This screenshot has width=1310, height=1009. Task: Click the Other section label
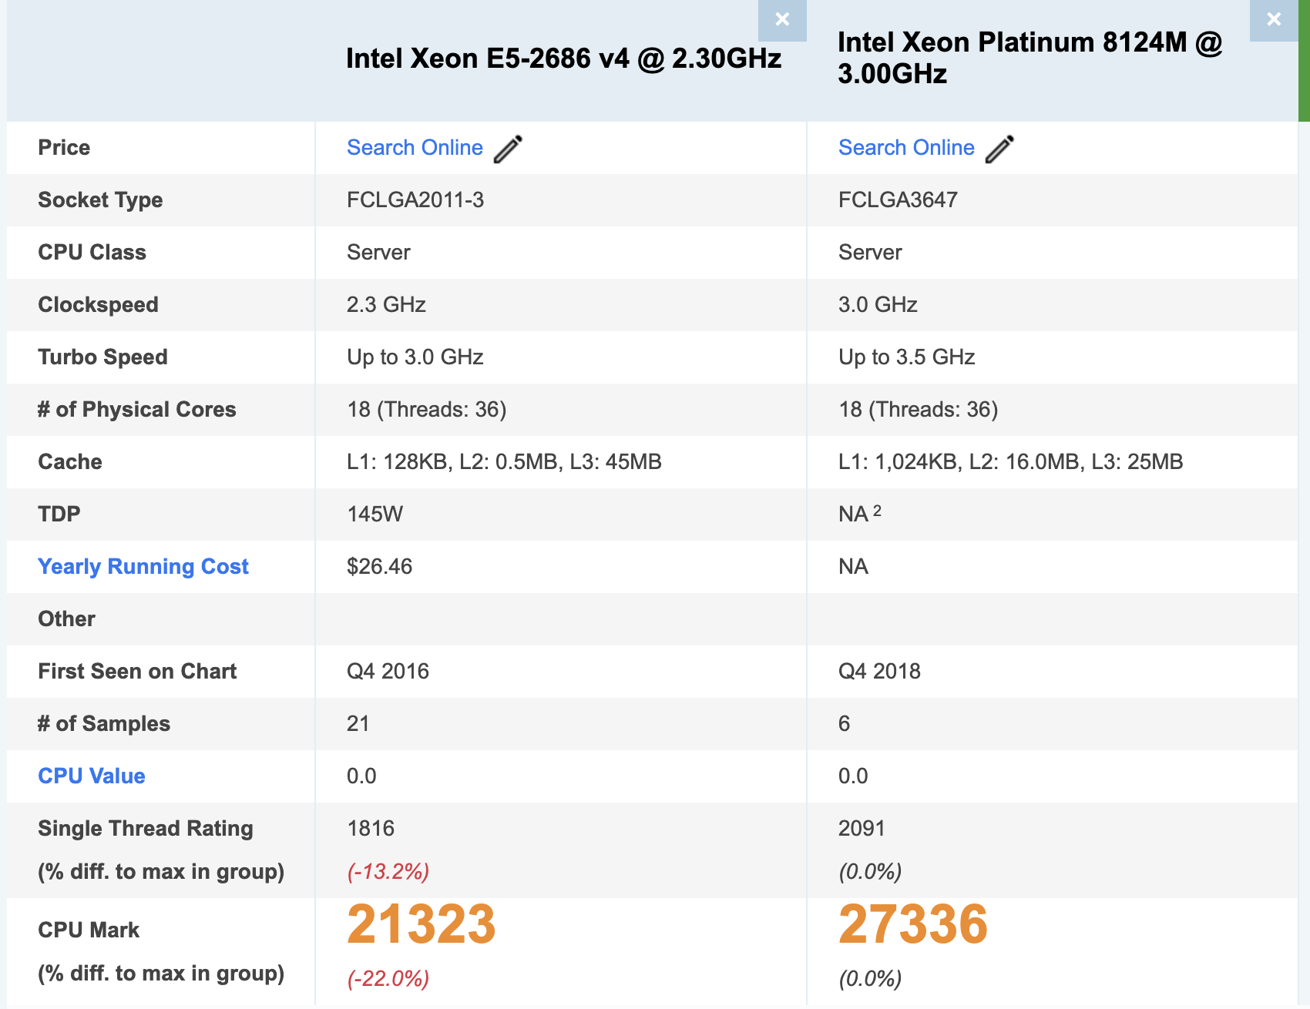point(66,618)
